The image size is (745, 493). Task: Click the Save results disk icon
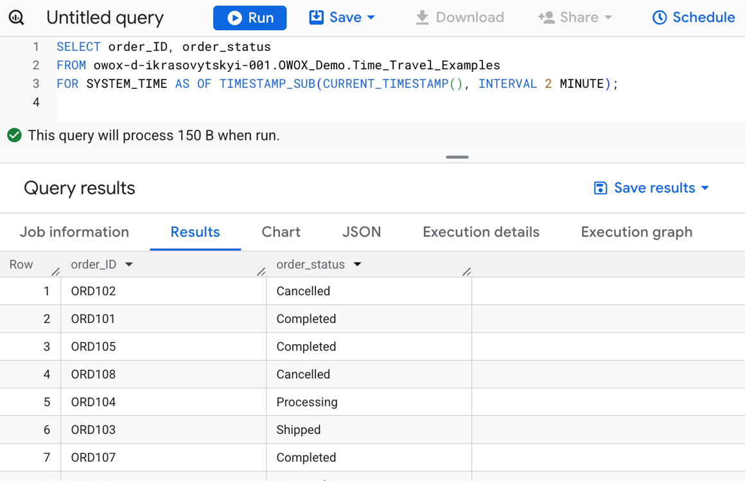point(600,188)
